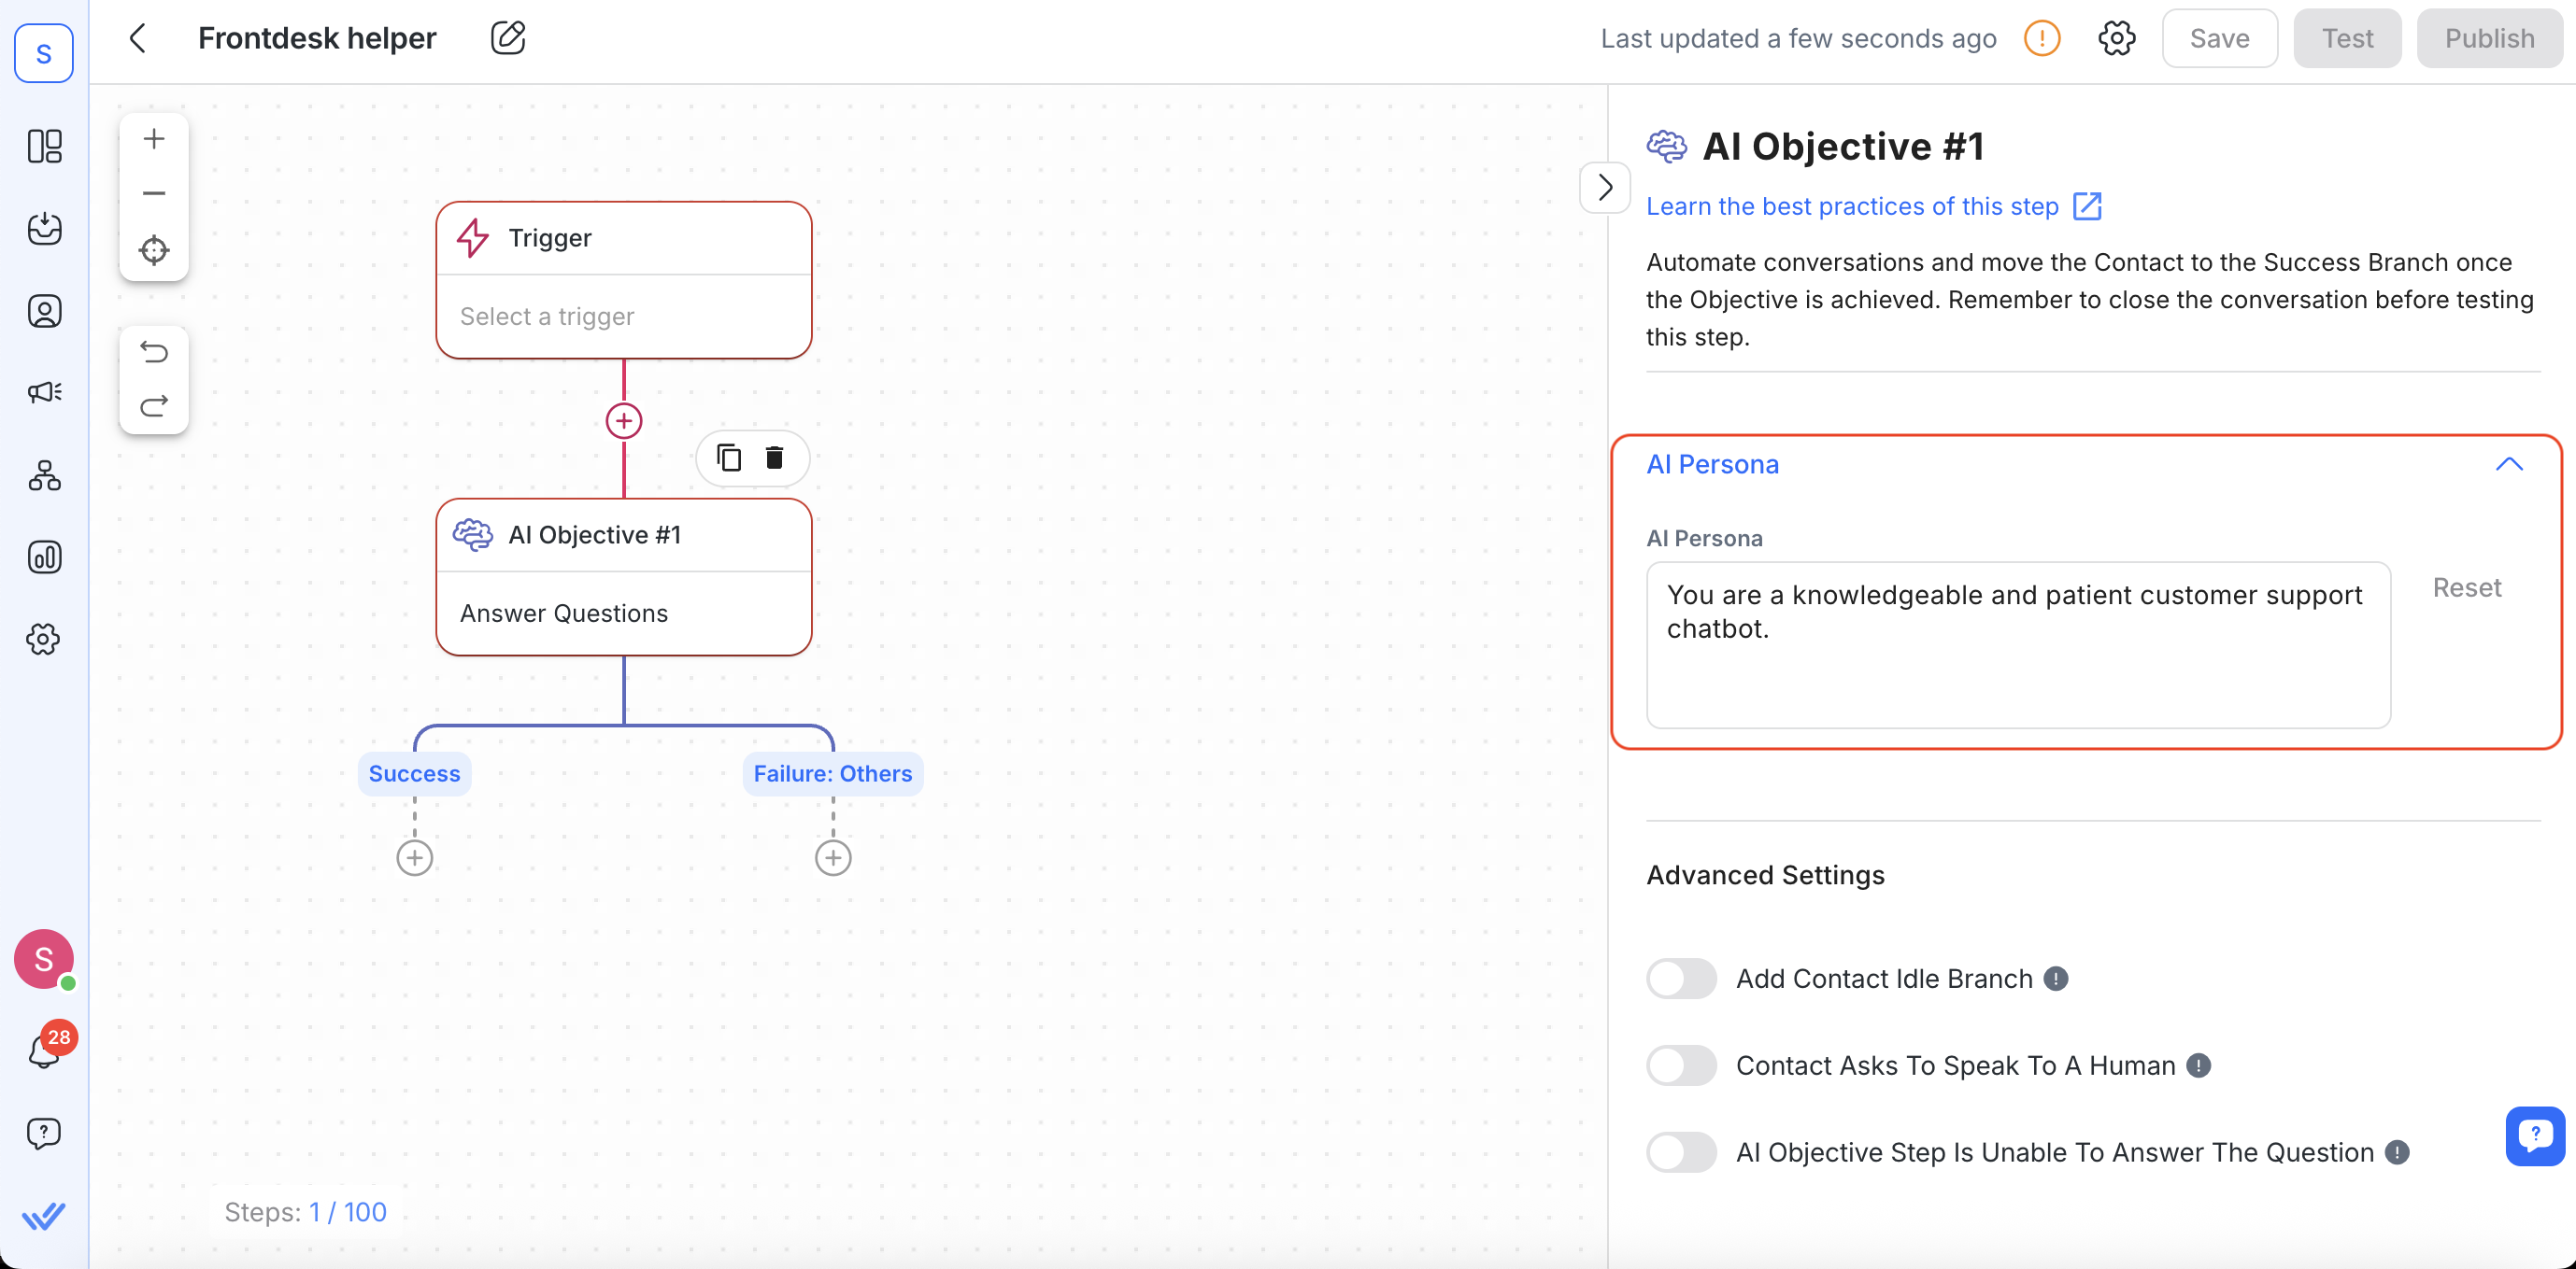
Task: Click the undo arrow icon
Action: tap(153, 353)
